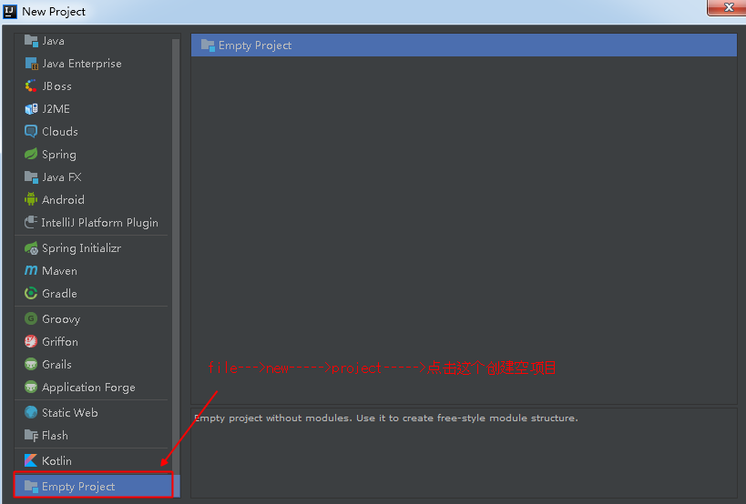Click the Application Forge icon
Image resolution: width=746 pixels, height=504 pixels.
coord(31,388)
